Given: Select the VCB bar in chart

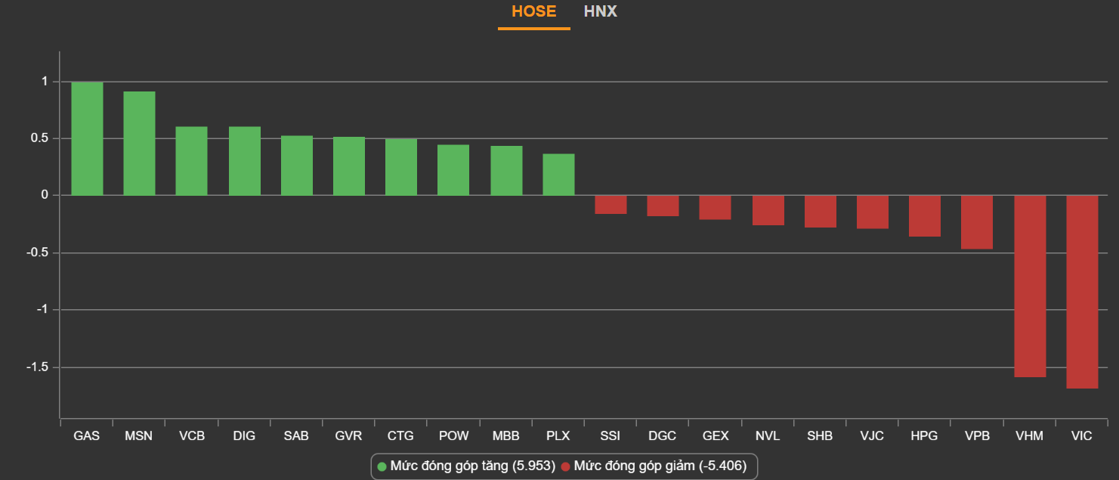Looking at the screenshot, I should [x=192, y=161].
